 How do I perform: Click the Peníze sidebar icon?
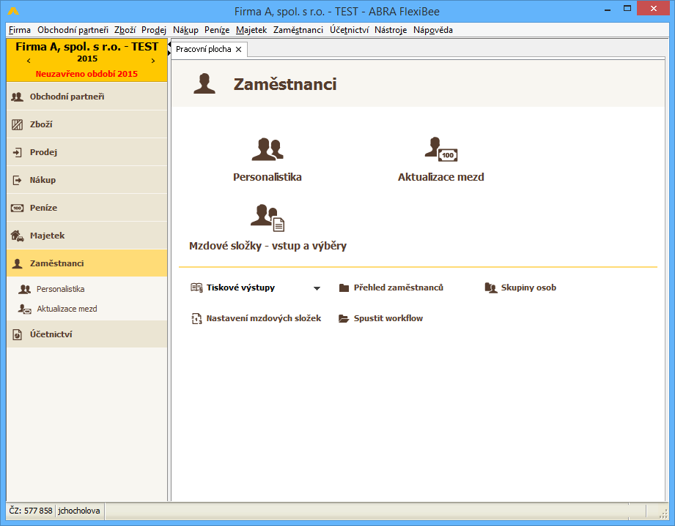coord(17,208)
